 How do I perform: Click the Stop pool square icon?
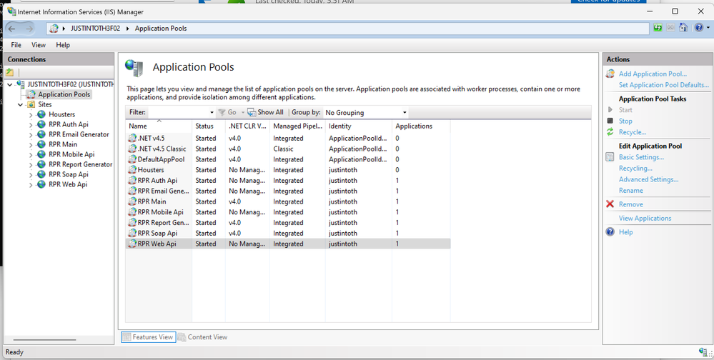[x=610, y=121]
